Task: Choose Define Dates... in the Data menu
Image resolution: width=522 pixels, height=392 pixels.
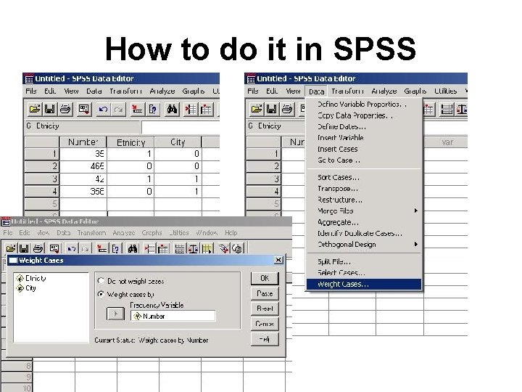Action: [364, 126]
